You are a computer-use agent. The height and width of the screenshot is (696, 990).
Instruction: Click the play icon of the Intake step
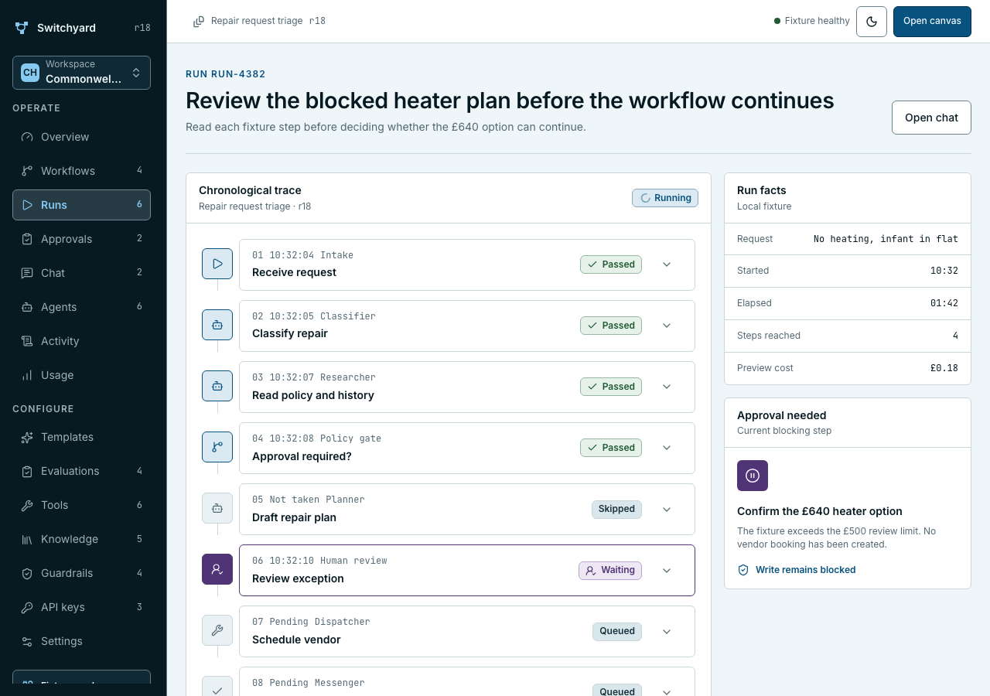(x=217, y=264)
